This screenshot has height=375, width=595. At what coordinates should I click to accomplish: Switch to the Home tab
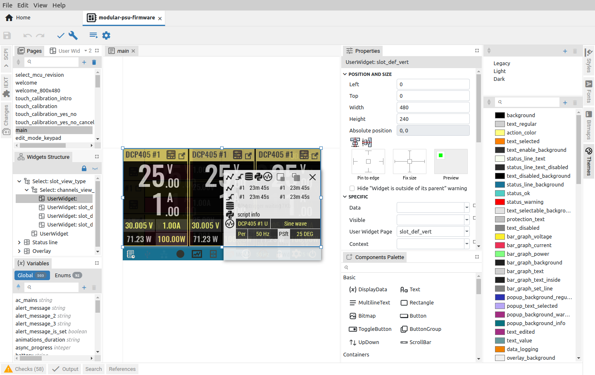click(x=18, y=18)
